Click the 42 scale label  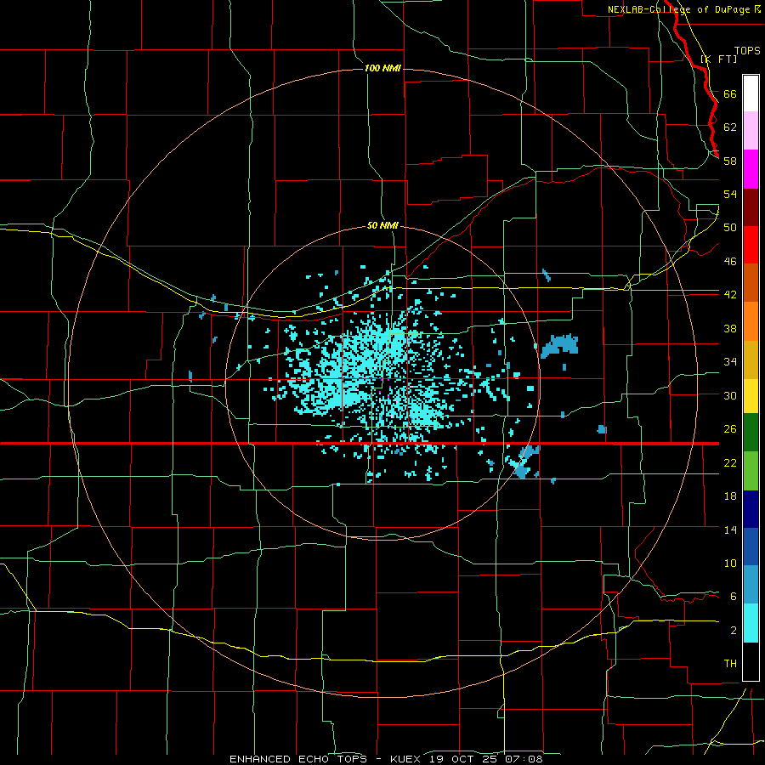pos(730,295)
